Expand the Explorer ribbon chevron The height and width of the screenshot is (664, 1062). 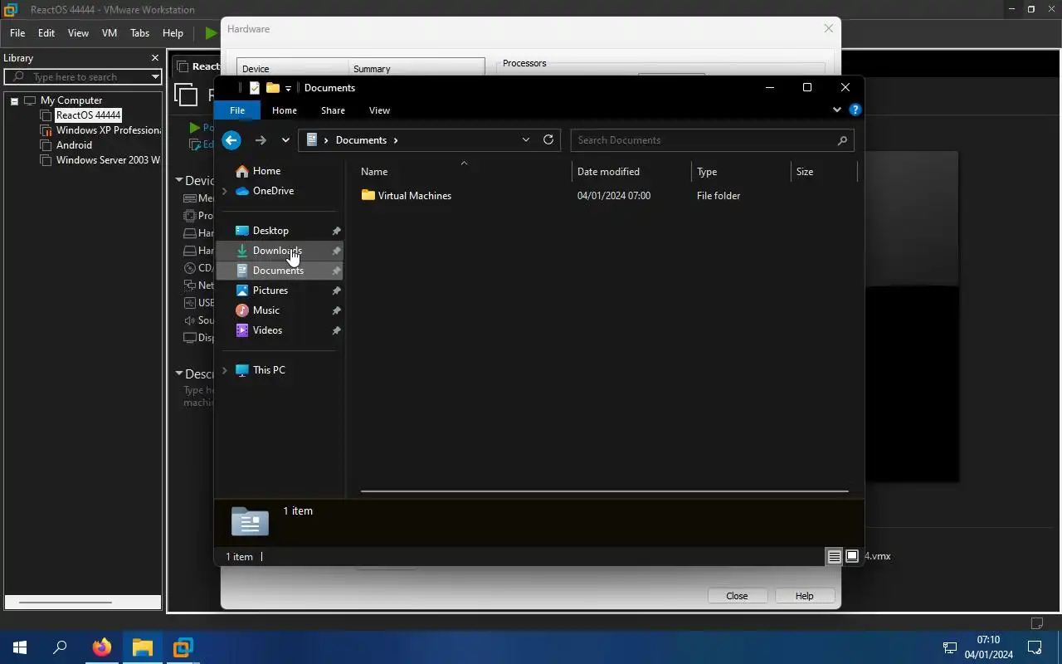(836, 110)
